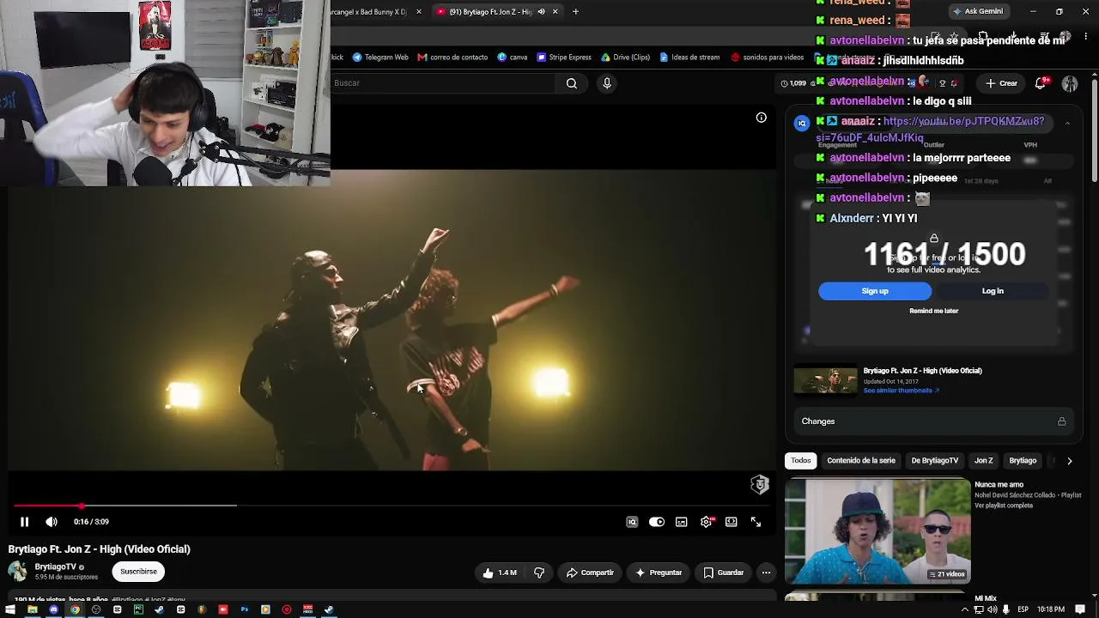Show video info card icon

(x=761, y=118)
